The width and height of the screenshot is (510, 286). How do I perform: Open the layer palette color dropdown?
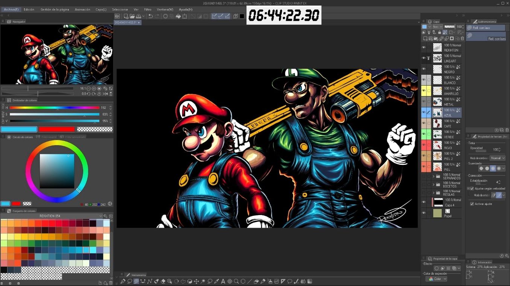426,27
